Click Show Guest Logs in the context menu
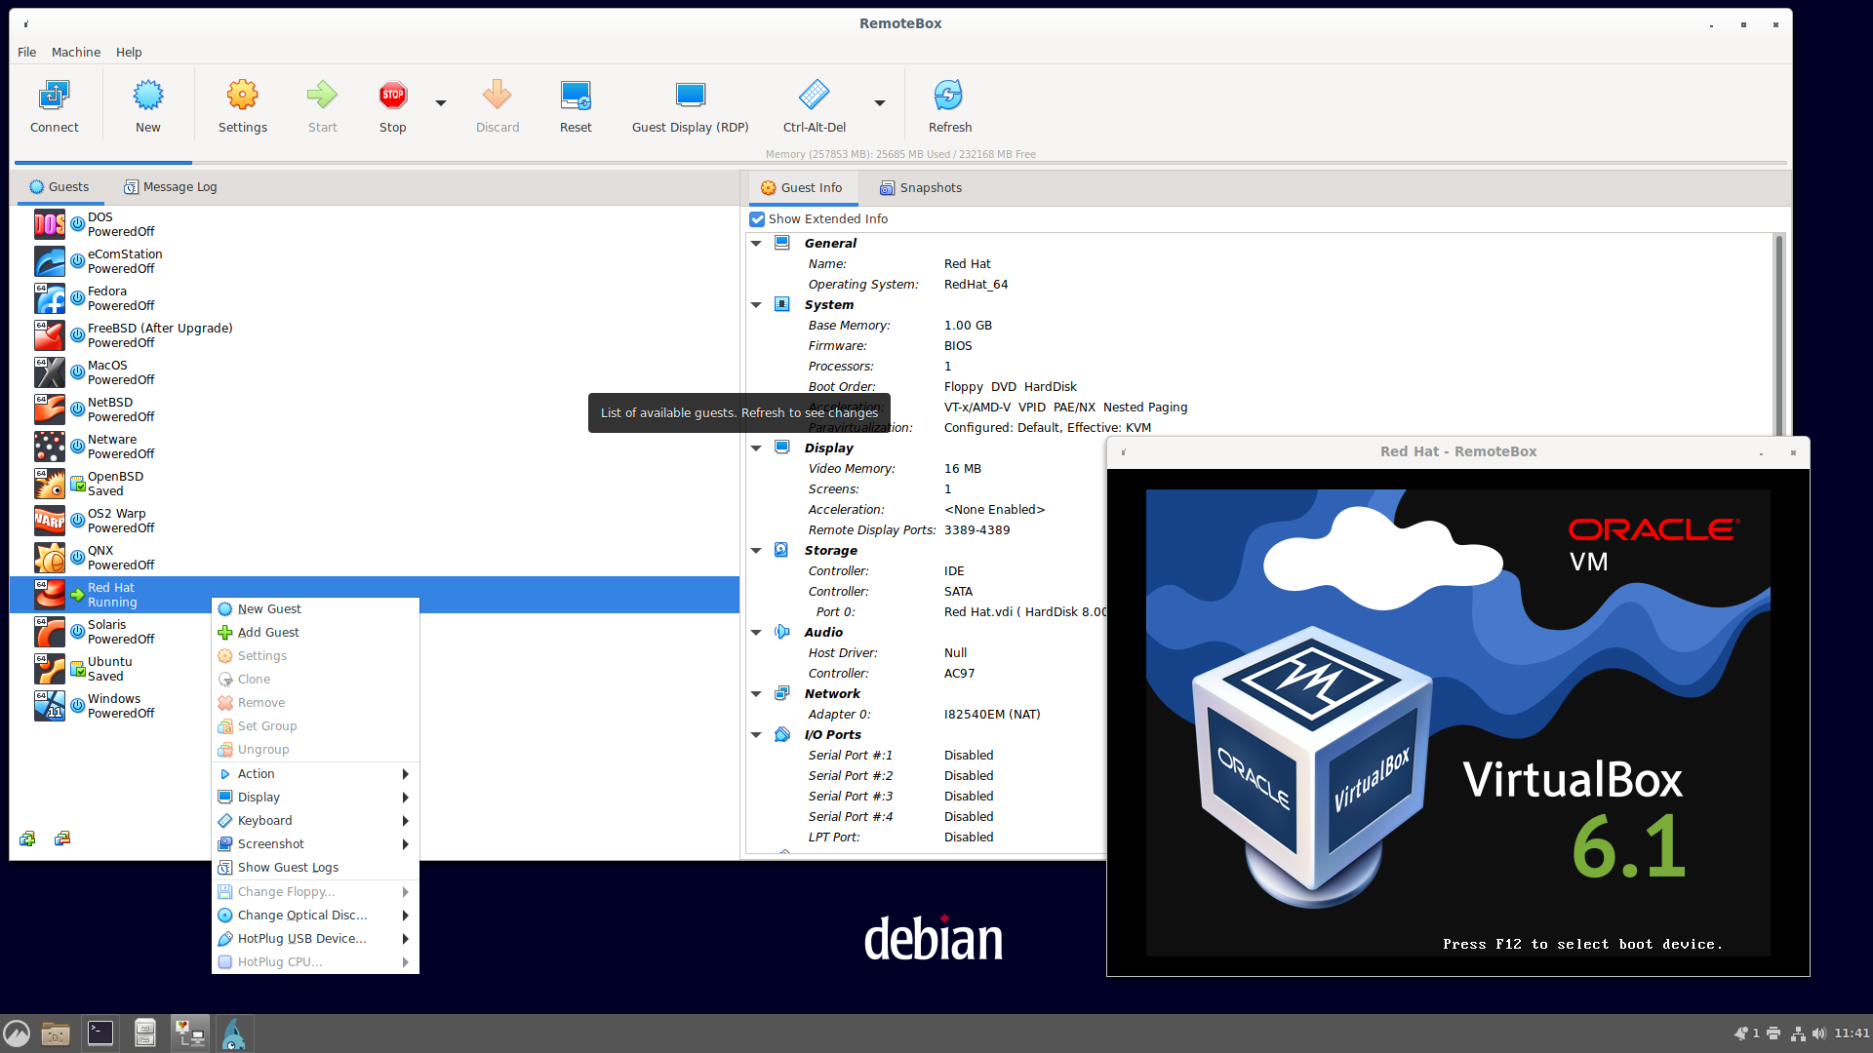1873x1053 pixels. point(288,867)
